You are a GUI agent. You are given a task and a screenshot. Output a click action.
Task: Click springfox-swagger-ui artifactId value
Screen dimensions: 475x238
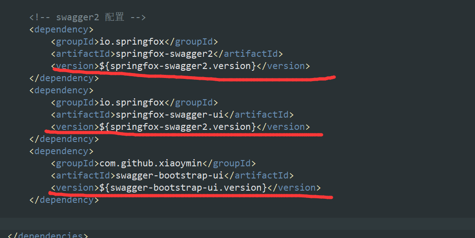point(170,115)
